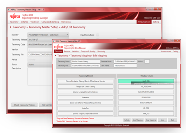Select Tanggal Izin Kantor Cabang element
This screenshot has height=133, width=186.
[x=85, y=86]
